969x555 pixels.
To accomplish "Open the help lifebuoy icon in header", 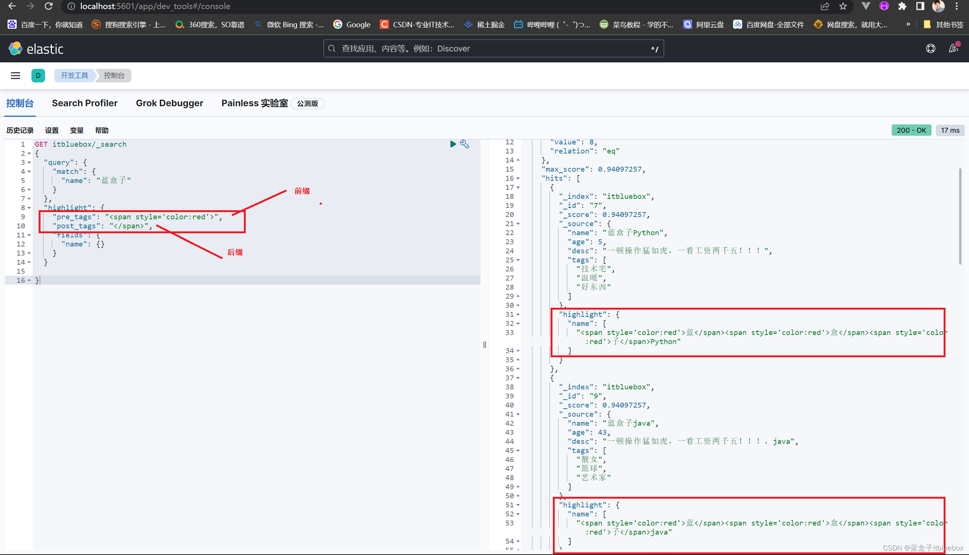I will pos(930,48).
